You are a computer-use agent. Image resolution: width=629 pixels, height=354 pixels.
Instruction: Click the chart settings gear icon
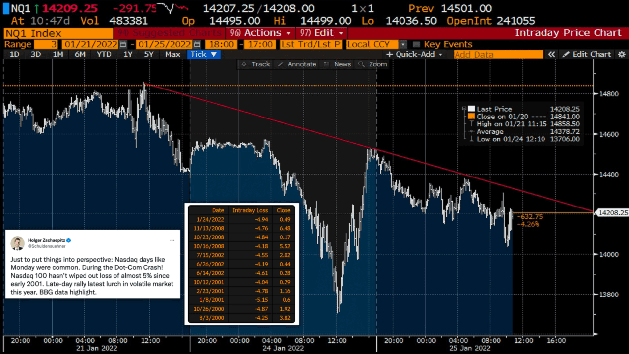tap(622, 54)
